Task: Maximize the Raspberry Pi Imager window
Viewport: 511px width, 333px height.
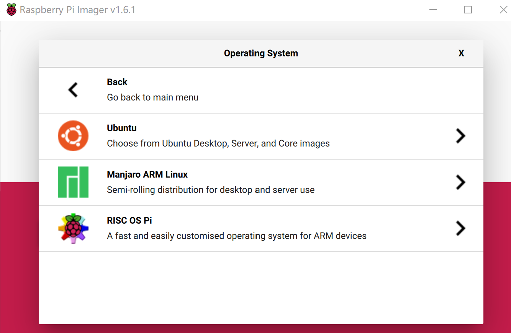Action: point(468,10)
